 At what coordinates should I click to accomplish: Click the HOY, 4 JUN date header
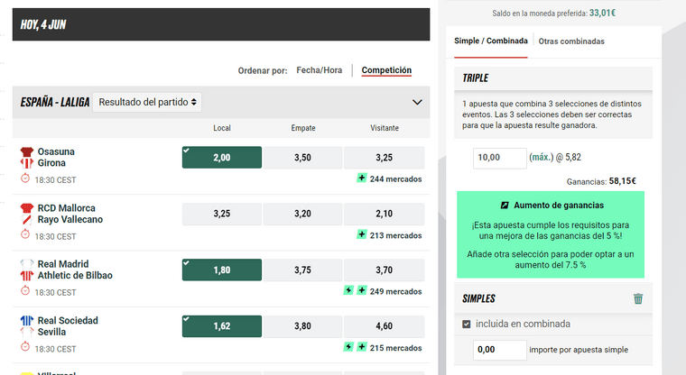pos(221,24)
